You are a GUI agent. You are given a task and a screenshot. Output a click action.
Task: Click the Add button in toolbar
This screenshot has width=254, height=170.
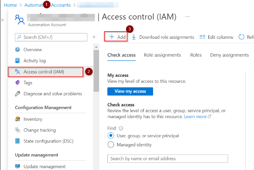117,37
